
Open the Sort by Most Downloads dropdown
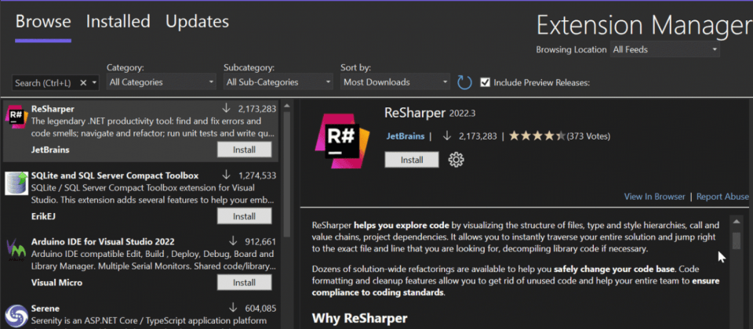(395, 82)
